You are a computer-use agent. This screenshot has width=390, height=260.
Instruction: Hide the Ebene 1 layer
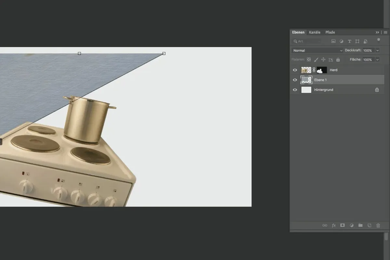coord(295,80)
